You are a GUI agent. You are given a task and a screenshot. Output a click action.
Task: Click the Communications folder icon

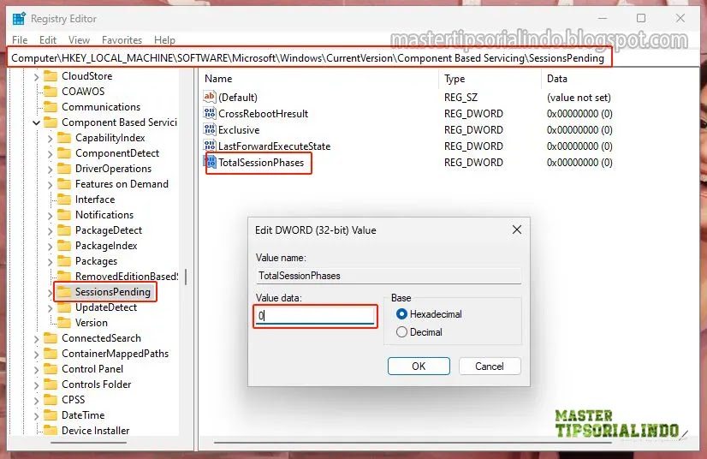50,107
